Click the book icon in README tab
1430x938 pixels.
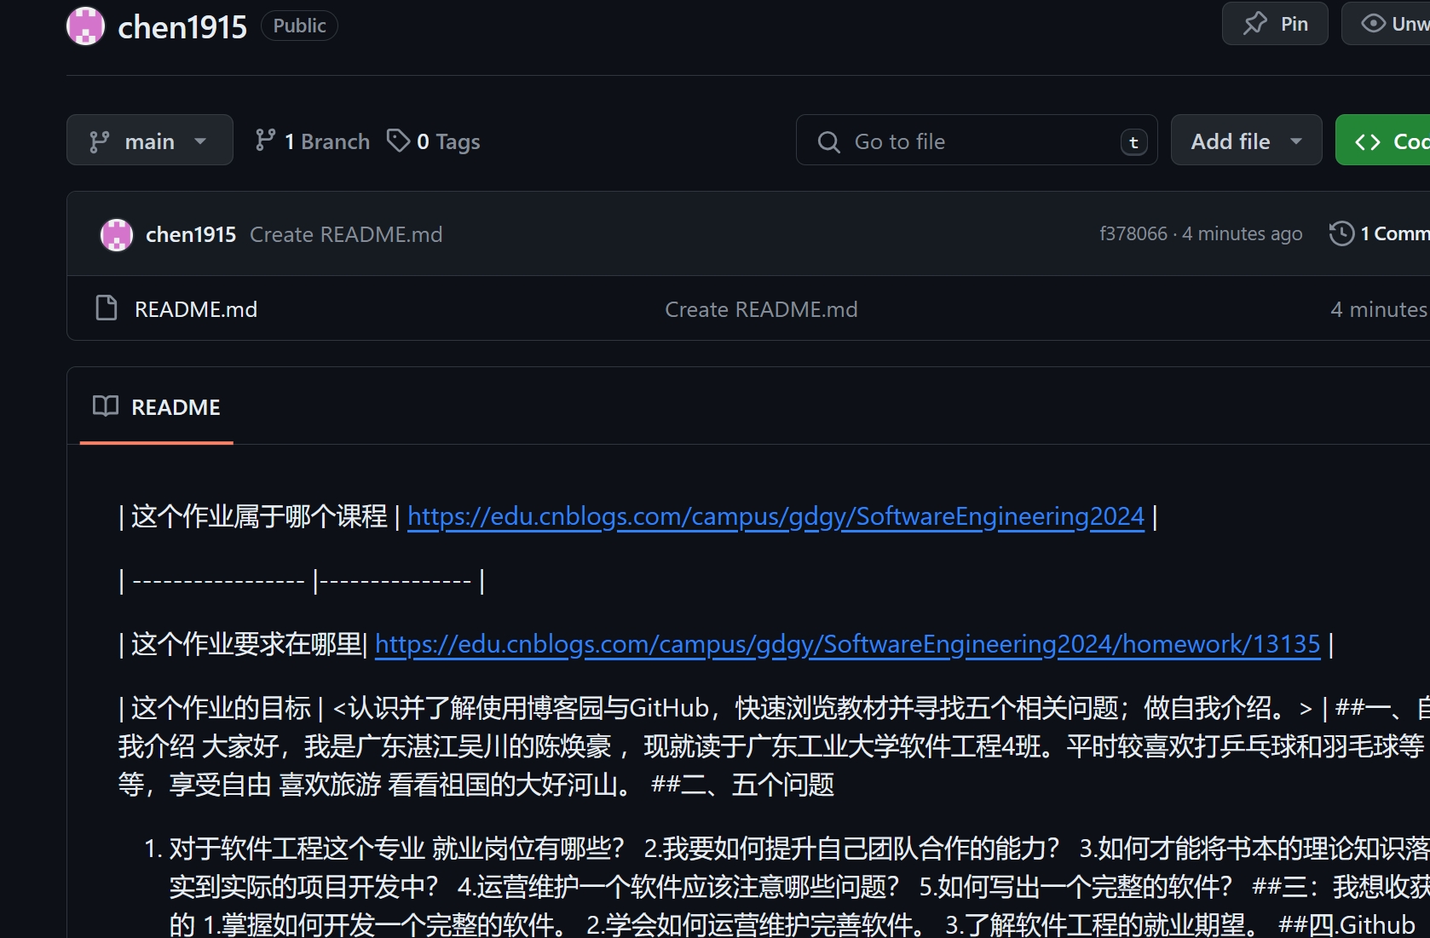106,406
